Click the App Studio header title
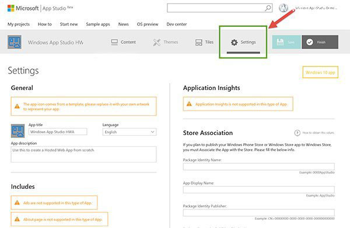 tap(54, 9)
